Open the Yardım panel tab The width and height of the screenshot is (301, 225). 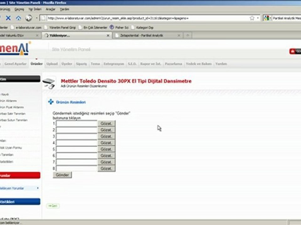(221, 64)
